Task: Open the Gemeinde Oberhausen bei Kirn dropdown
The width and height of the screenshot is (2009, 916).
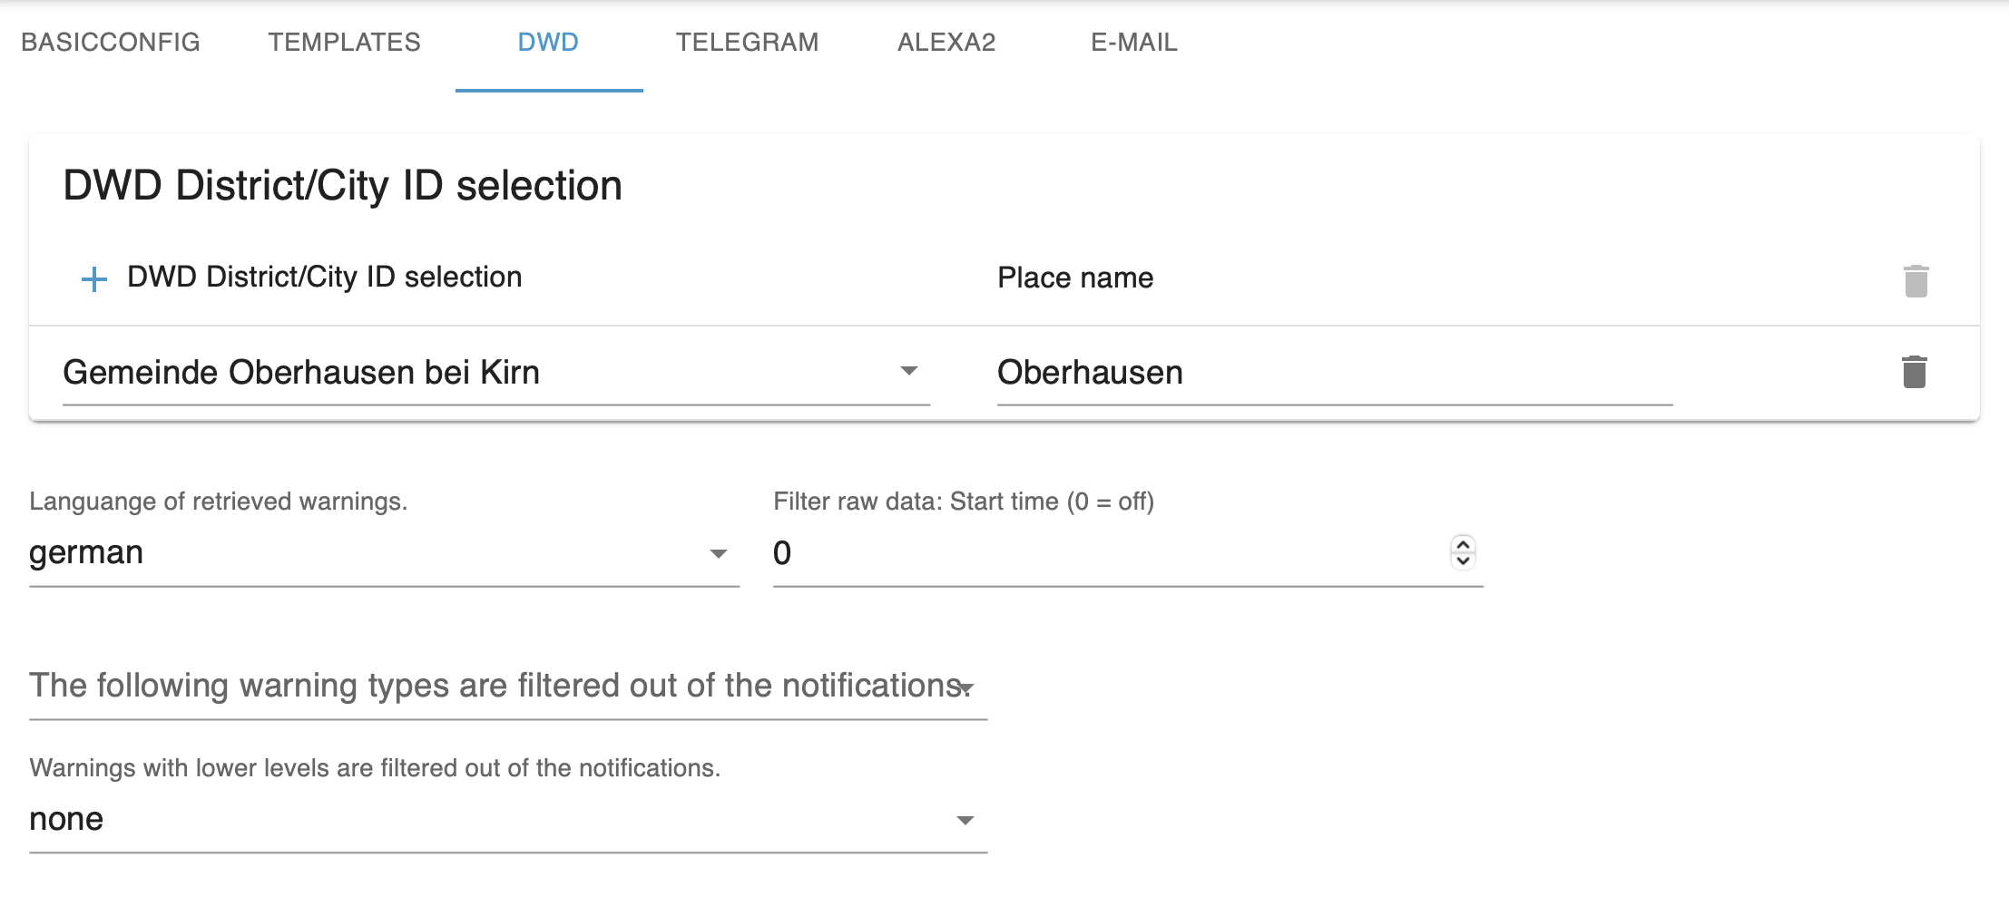Action: [496, 373]
